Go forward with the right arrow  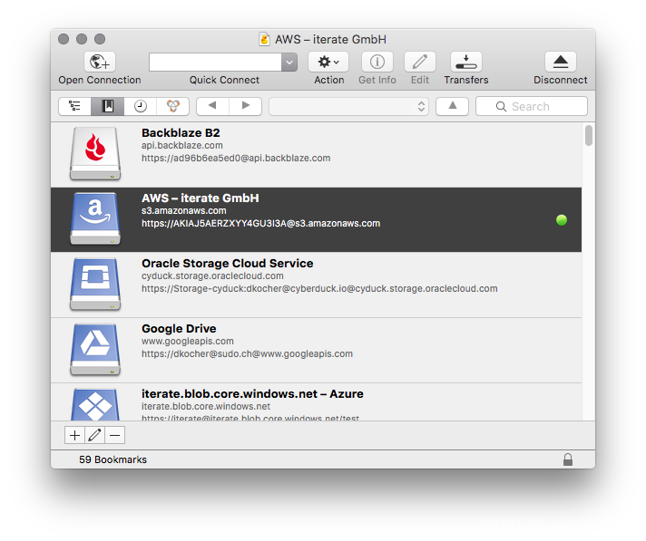pos(246,106)
